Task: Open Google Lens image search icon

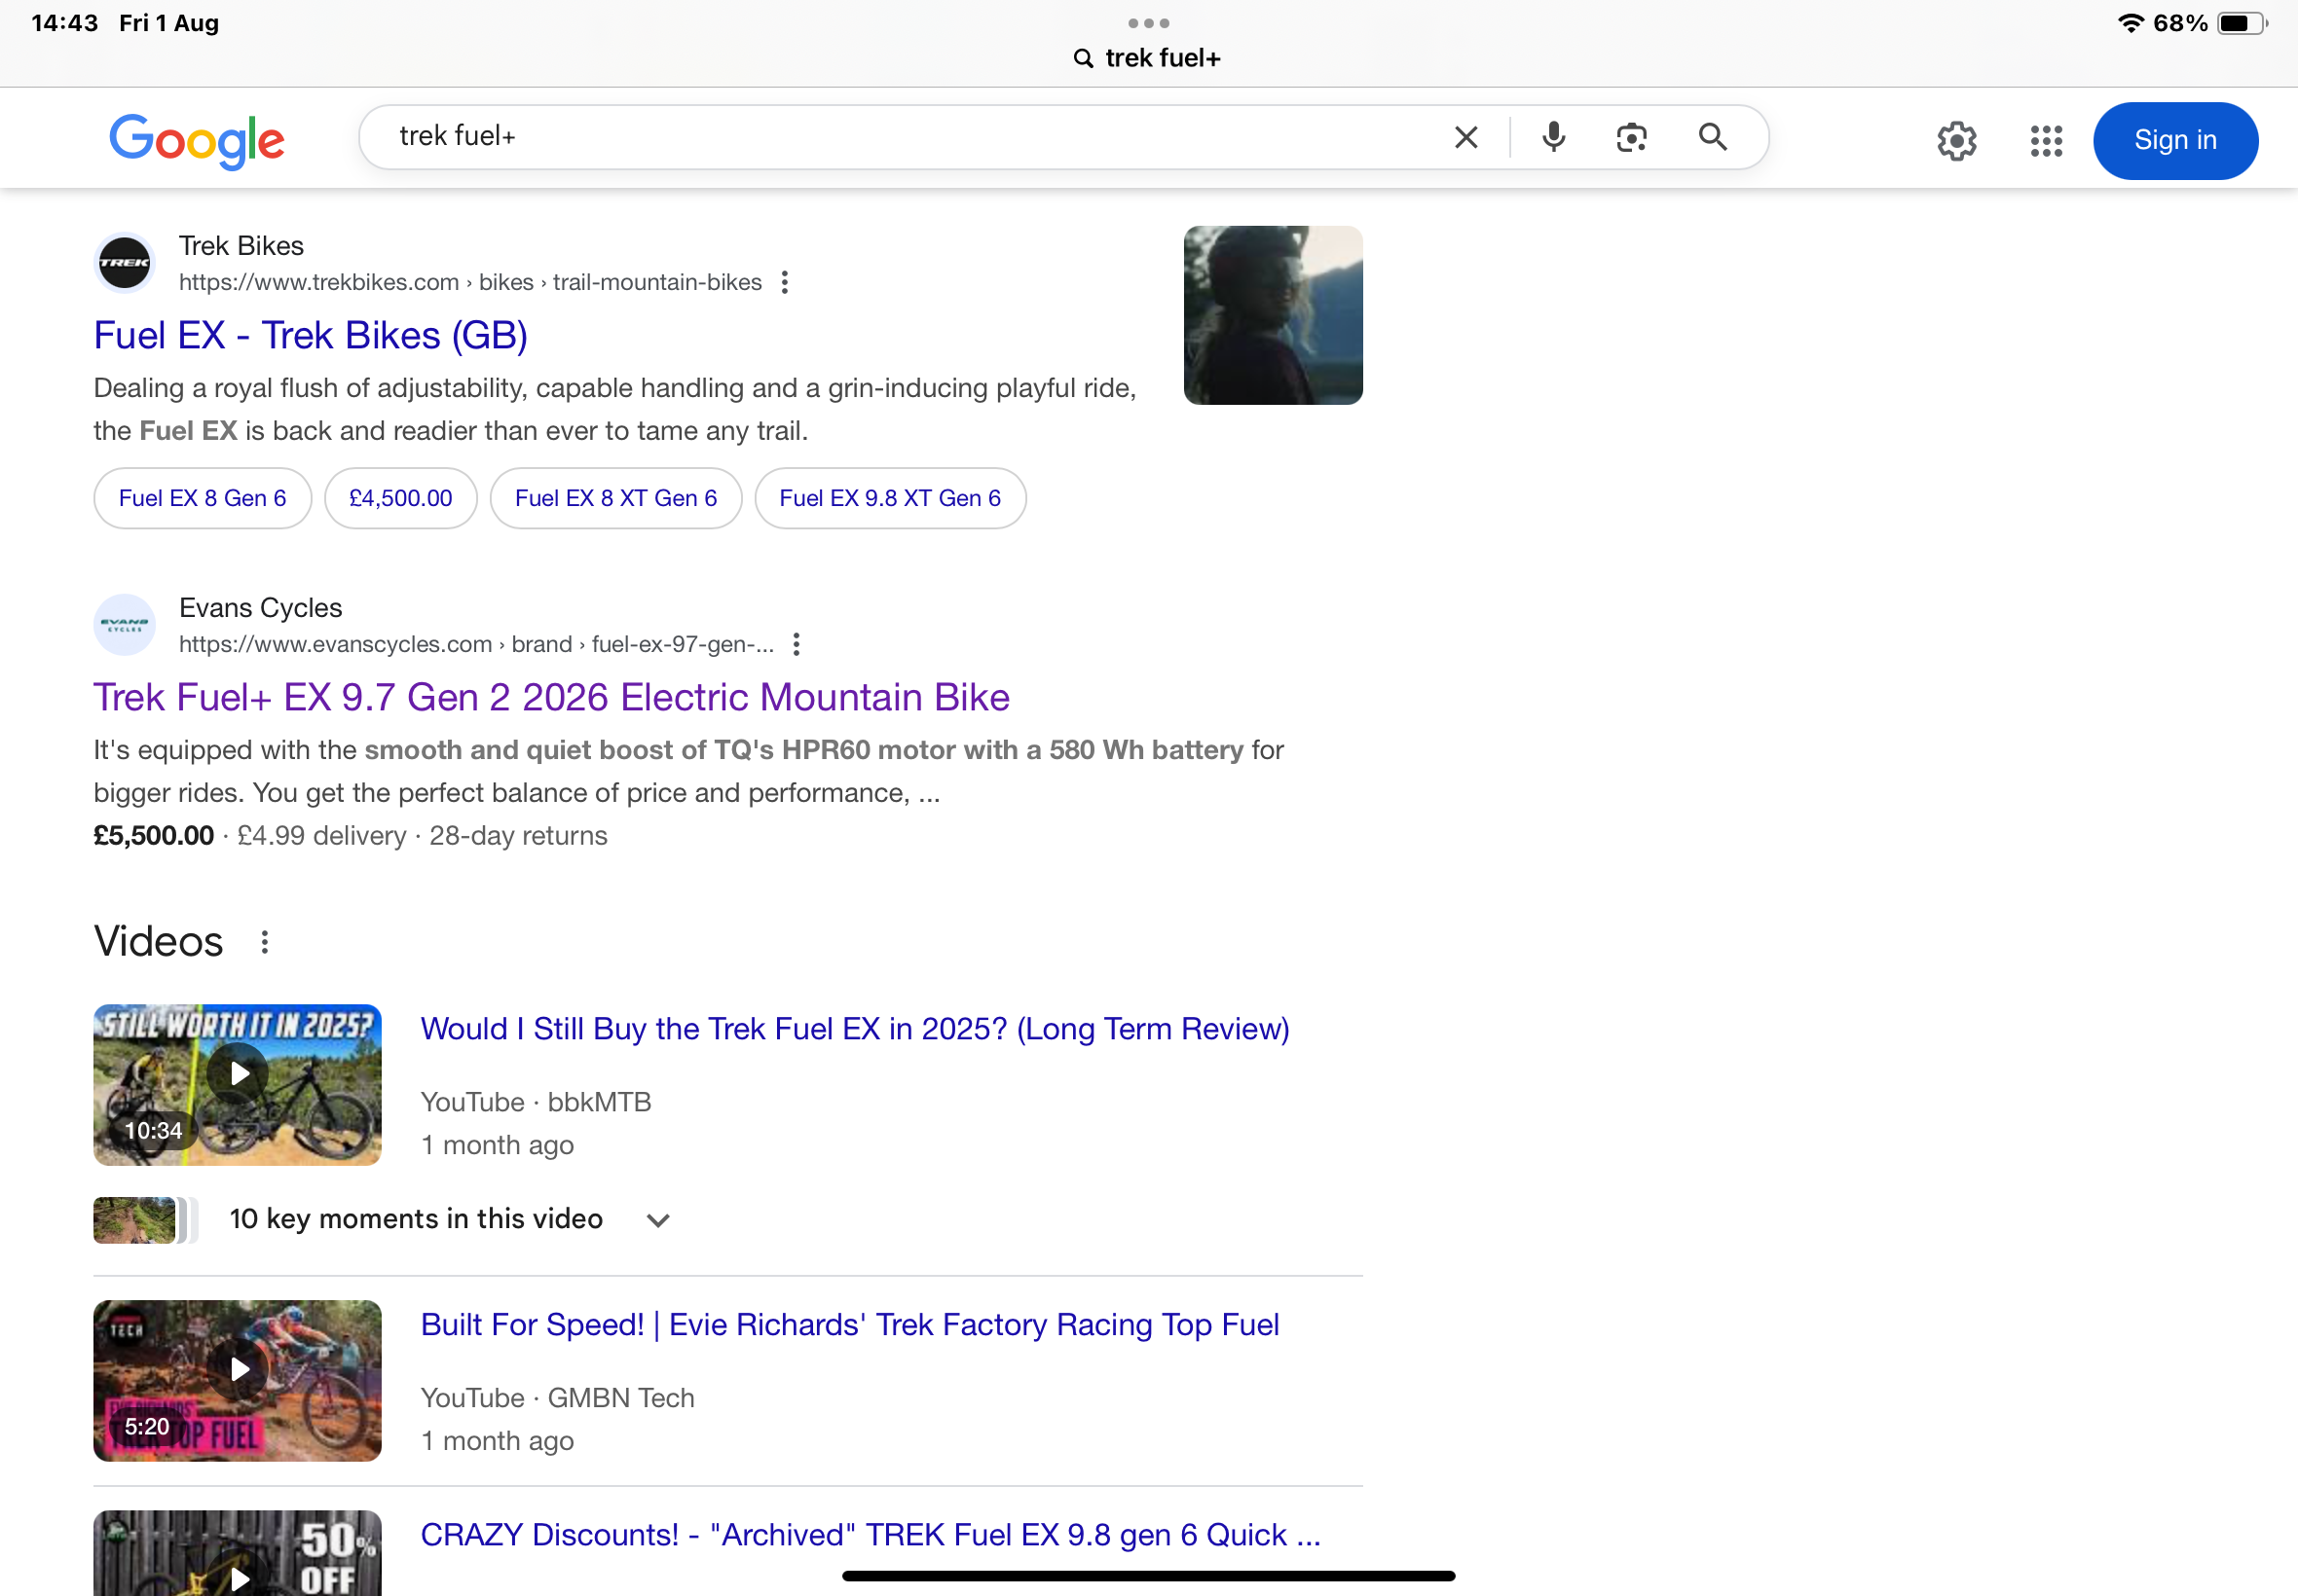Action: (1631, 137)
